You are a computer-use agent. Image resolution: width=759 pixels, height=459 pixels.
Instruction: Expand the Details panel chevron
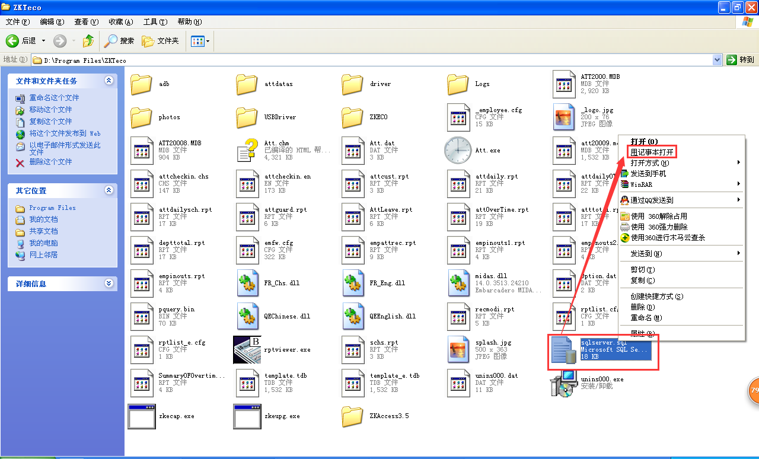109,283
